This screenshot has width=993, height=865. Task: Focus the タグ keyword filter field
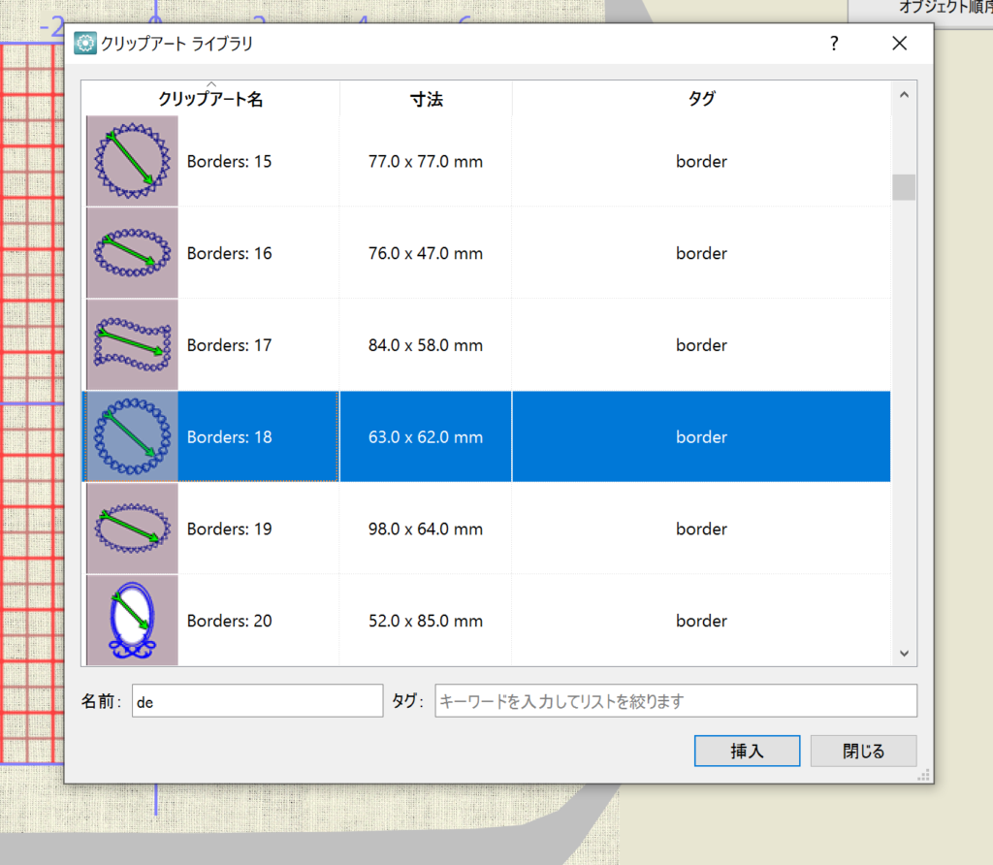[x=675, y=701]
